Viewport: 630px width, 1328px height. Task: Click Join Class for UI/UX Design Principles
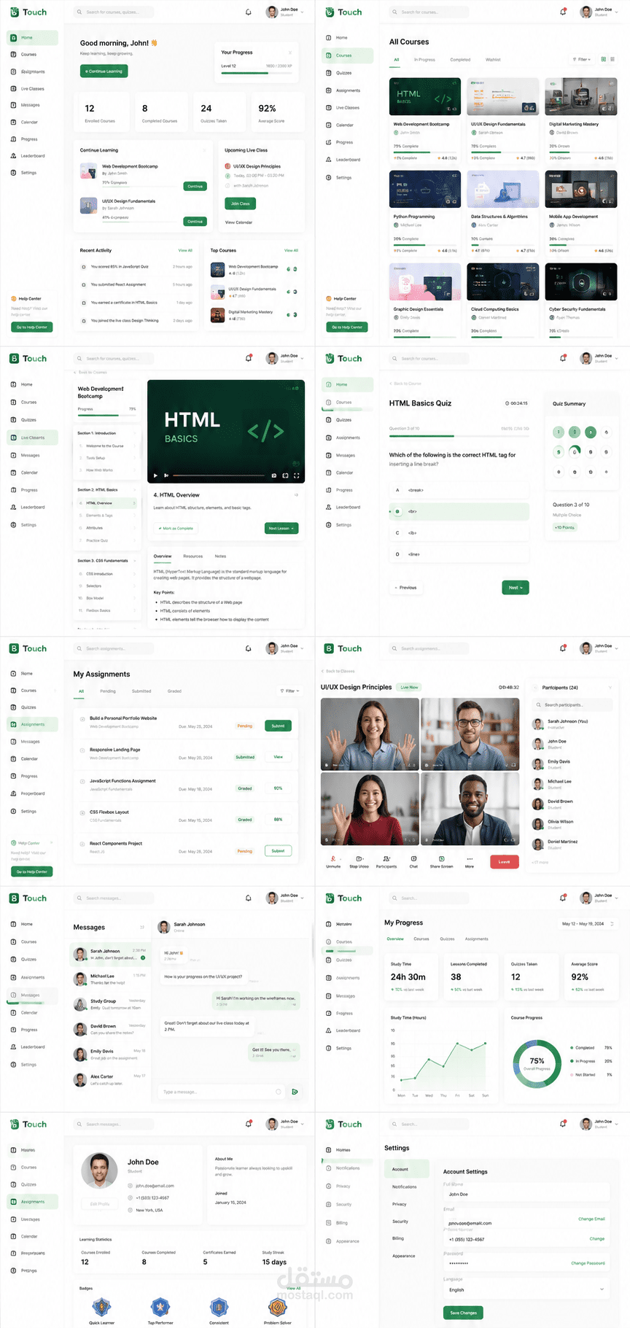(x=240, y=203)
